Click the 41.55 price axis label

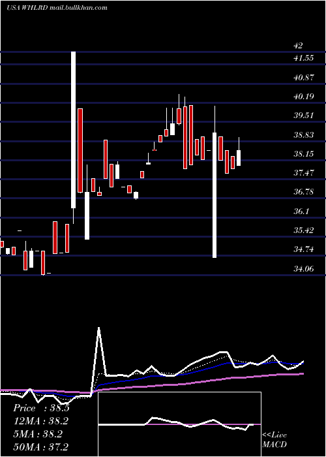click(304, 58)
